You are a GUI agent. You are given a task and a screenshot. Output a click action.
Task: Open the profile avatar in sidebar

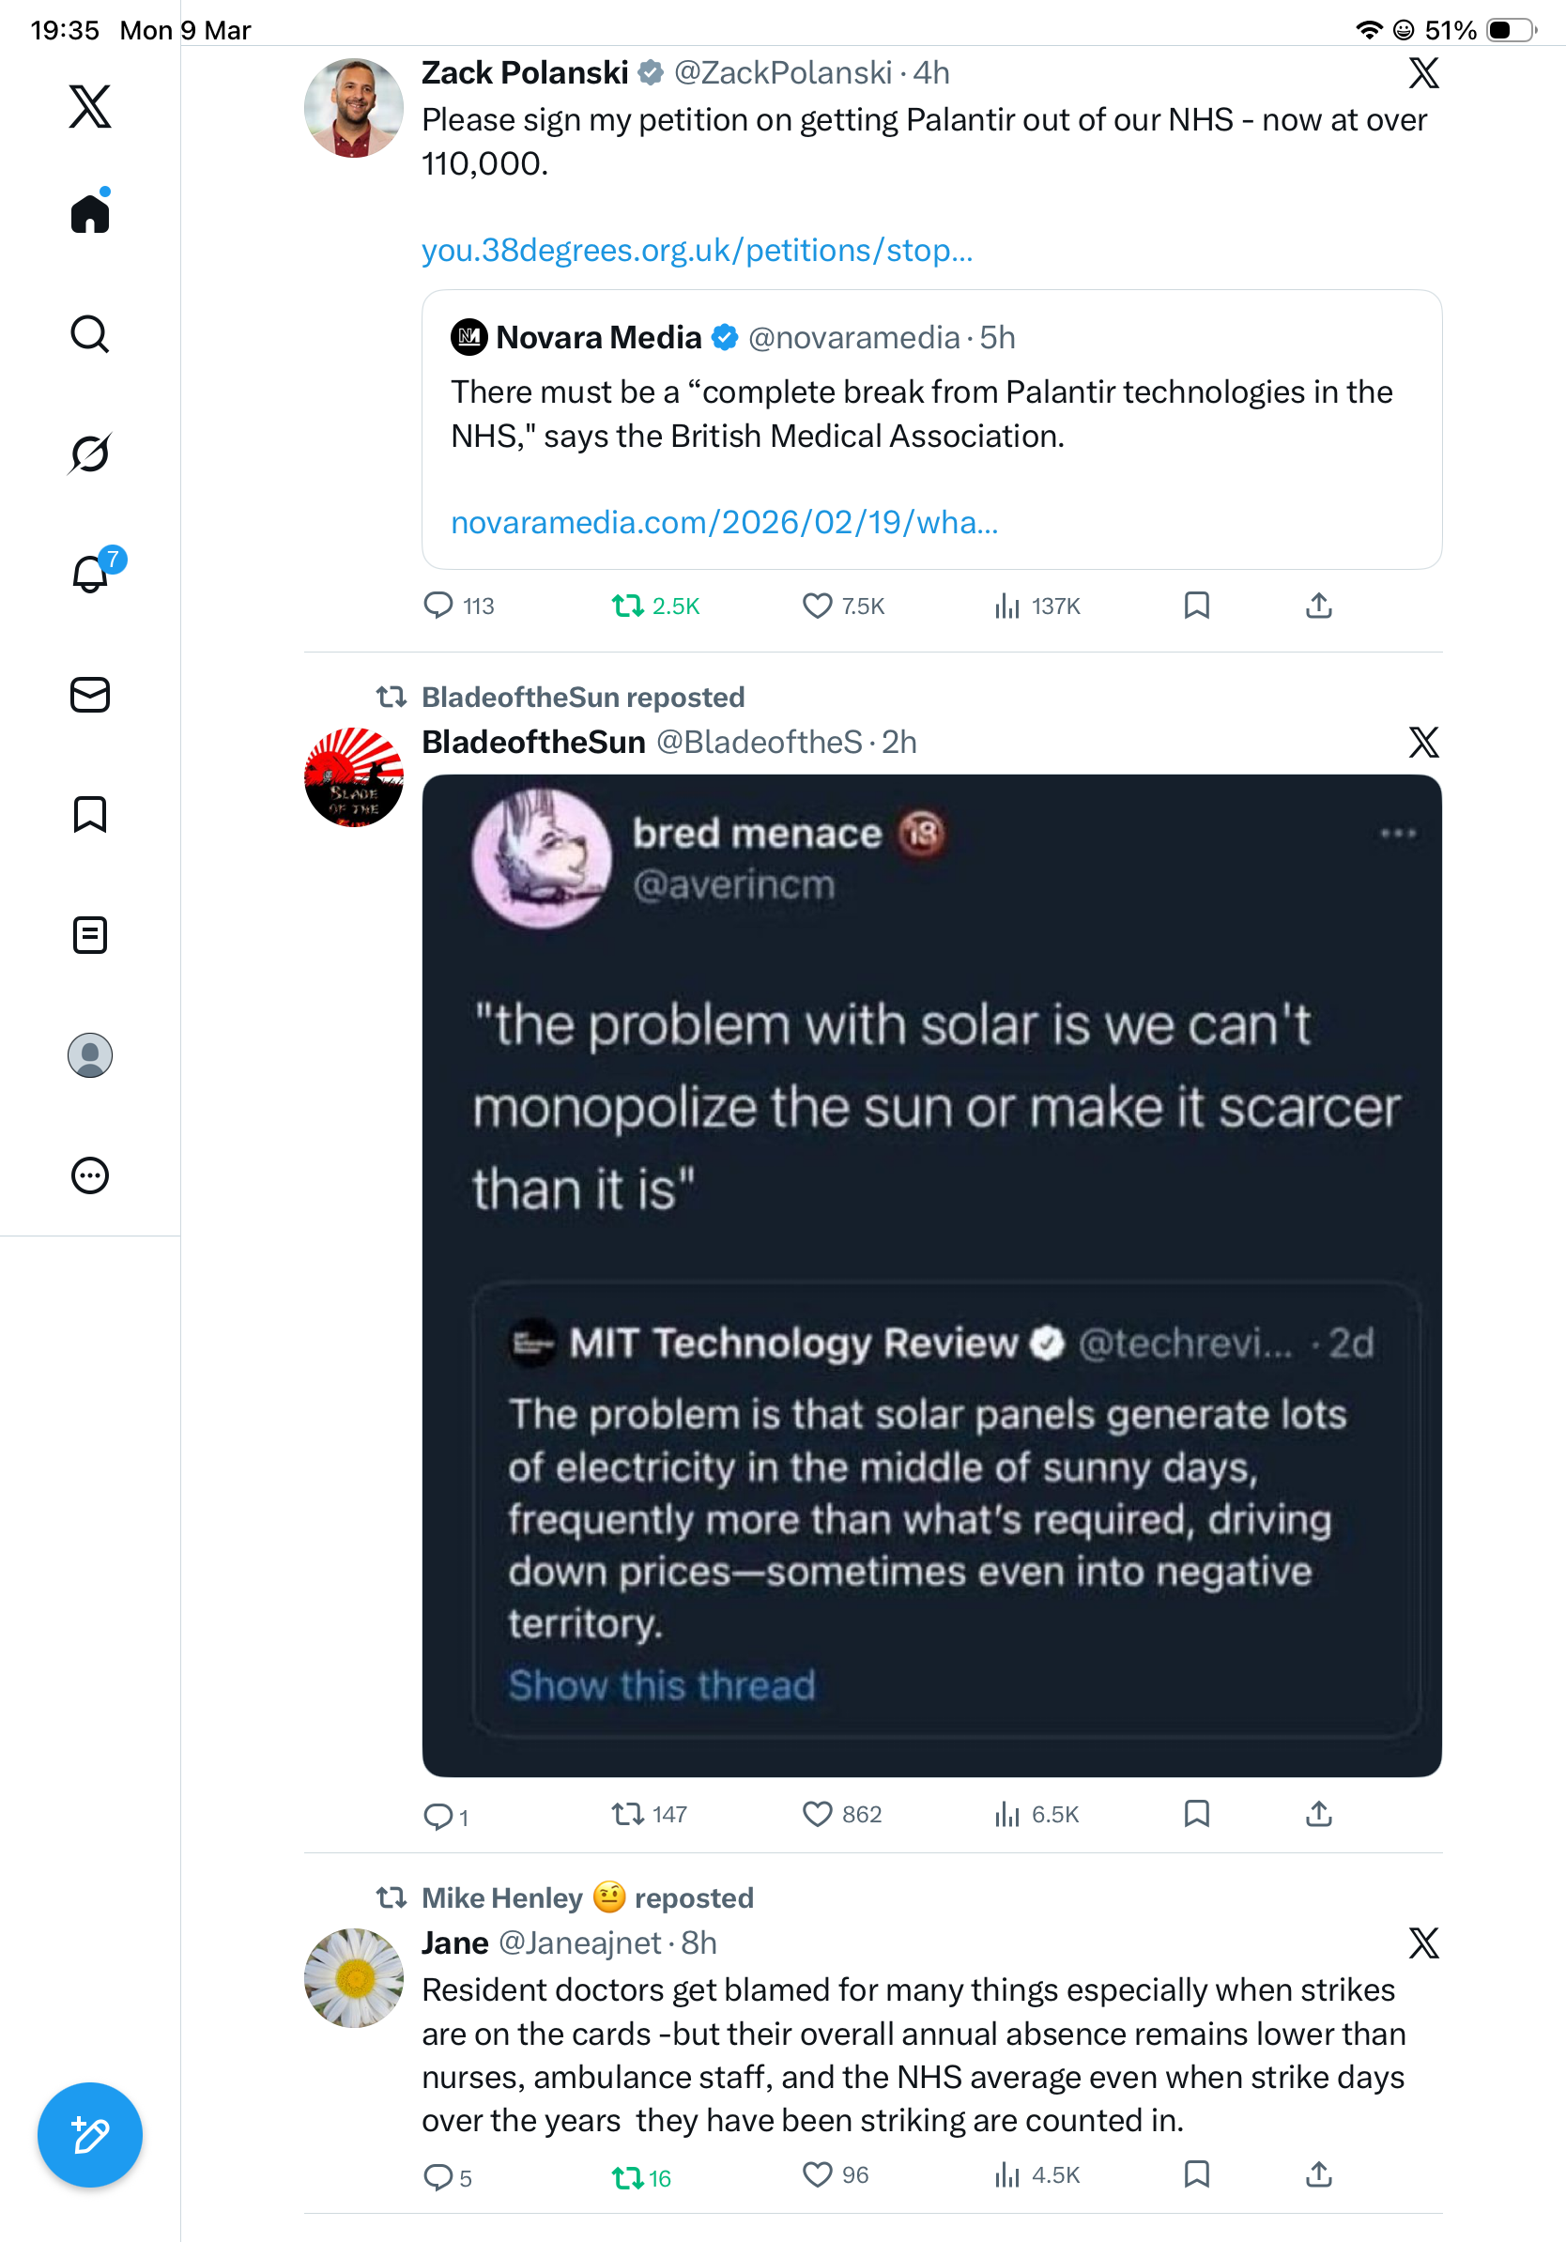(x=90, y=1055)
